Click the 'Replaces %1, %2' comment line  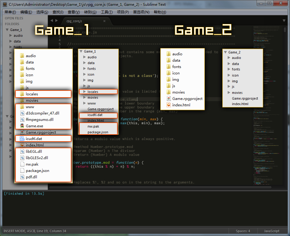(134, 182)
